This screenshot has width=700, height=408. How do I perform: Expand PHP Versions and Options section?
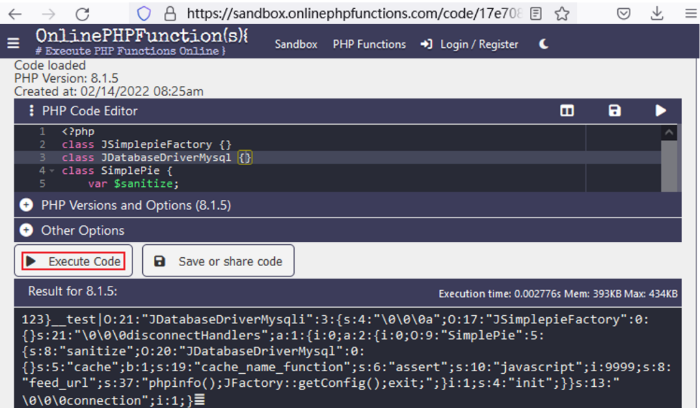tap(348, 205)
